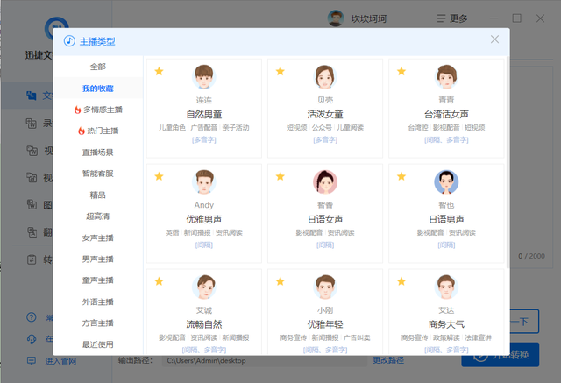Click the 优雅男声 voice title
Screen dimensions: 561x383
point(204,219)
